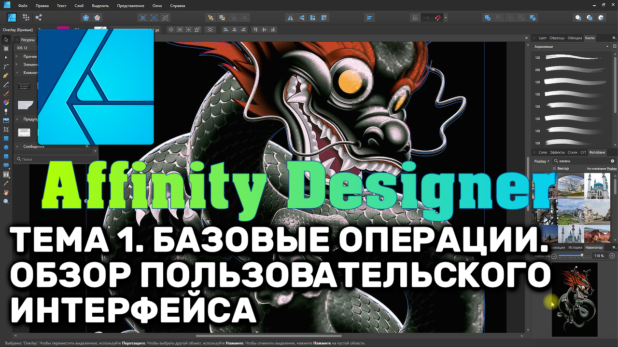Click the navigator zoom out minus button
Viewport: 618px width, 347px height.
click(554, 256)
